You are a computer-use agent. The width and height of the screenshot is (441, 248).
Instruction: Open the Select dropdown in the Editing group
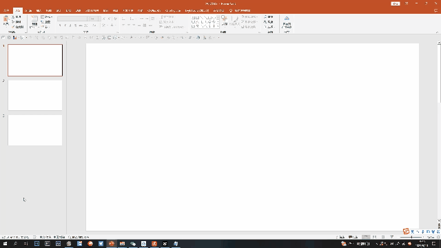[269, 27]
